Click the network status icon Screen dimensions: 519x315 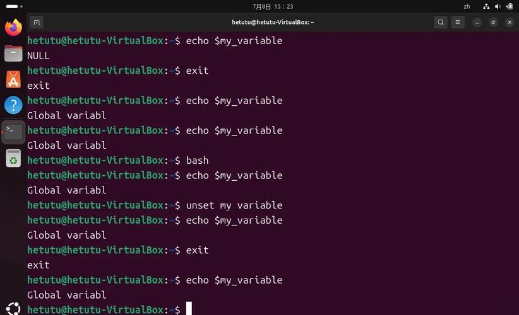point(486,6)
